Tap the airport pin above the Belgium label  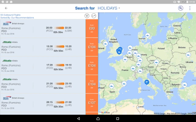coord(130,53)
